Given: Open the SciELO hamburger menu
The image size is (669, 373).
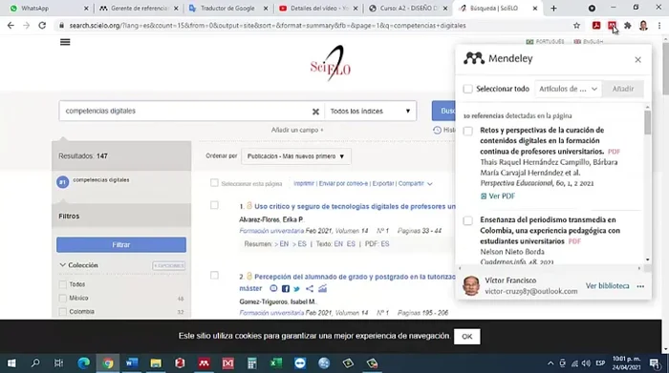Looking at the screenshot, I should 65,42.
